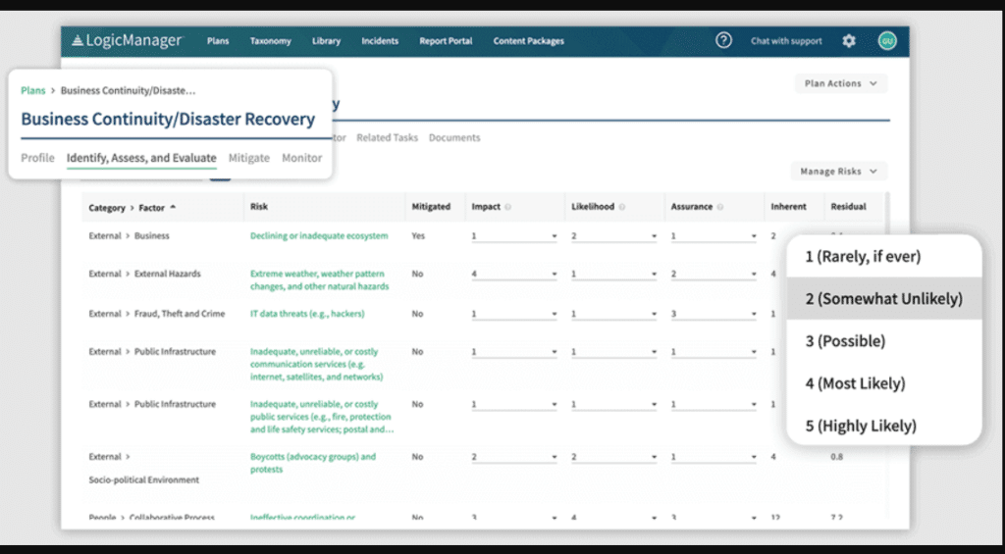1005x554 pixels.
Task: Open Impact dropdown for Boycotts row
Action: pos(514,457)
